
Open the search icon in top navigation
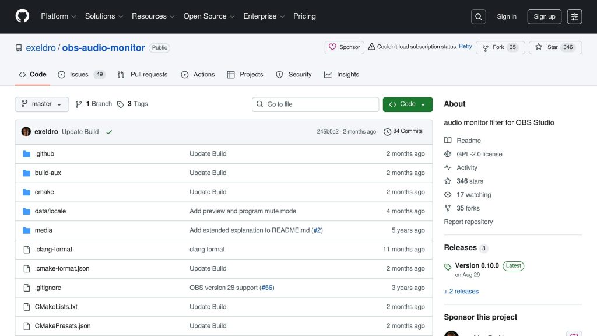(478, 16)
